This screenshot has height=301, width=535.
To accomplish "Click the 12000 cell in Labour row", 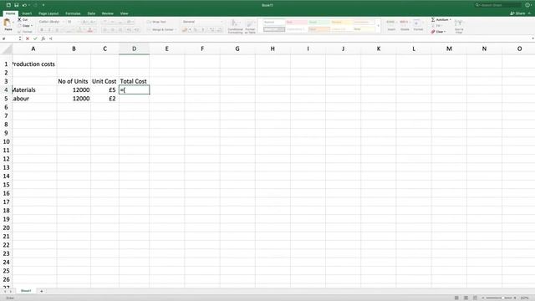I will (x=74, y=99).
